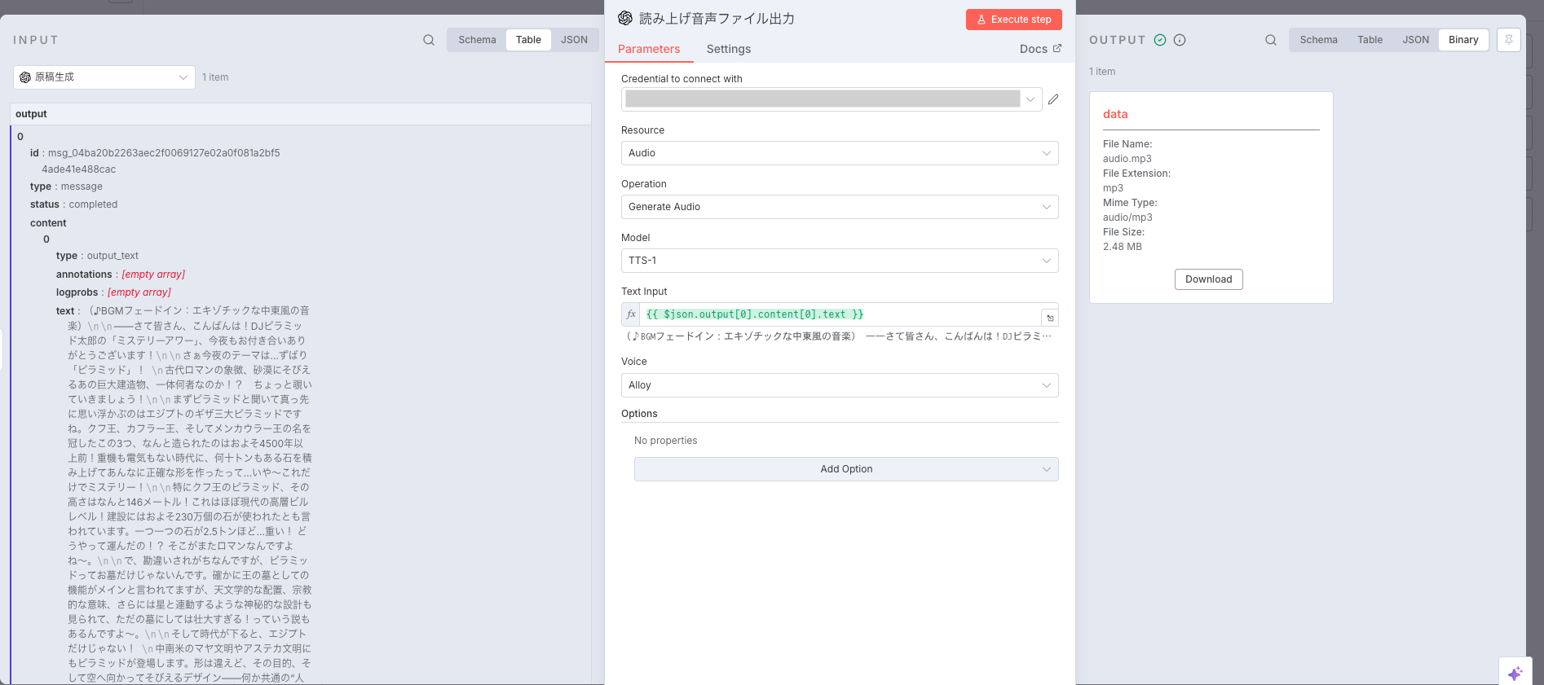Click the Text Input expression field

pyautogui.click(x=841, y=314)
